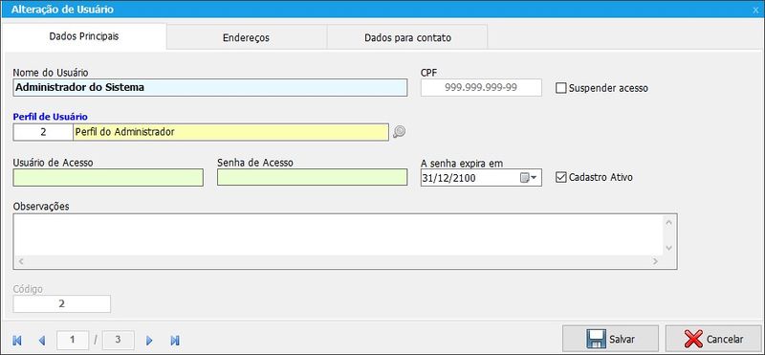Screen dimensions: 765x355
Task: Click the date text 31/12/2100
Action: tap(448, 179)
